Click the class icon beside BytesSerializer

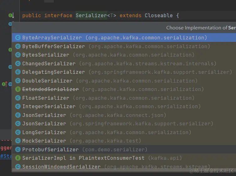coord(18,55)
